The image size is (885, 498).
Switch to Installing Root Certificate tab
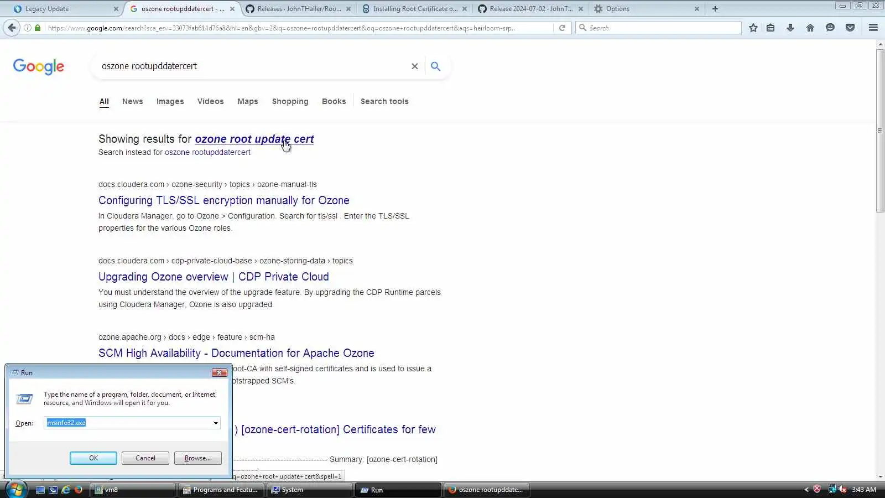click(415, 9)
